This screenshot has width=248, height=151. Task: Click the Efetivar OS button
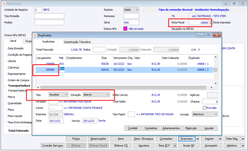tap(121, 146)
